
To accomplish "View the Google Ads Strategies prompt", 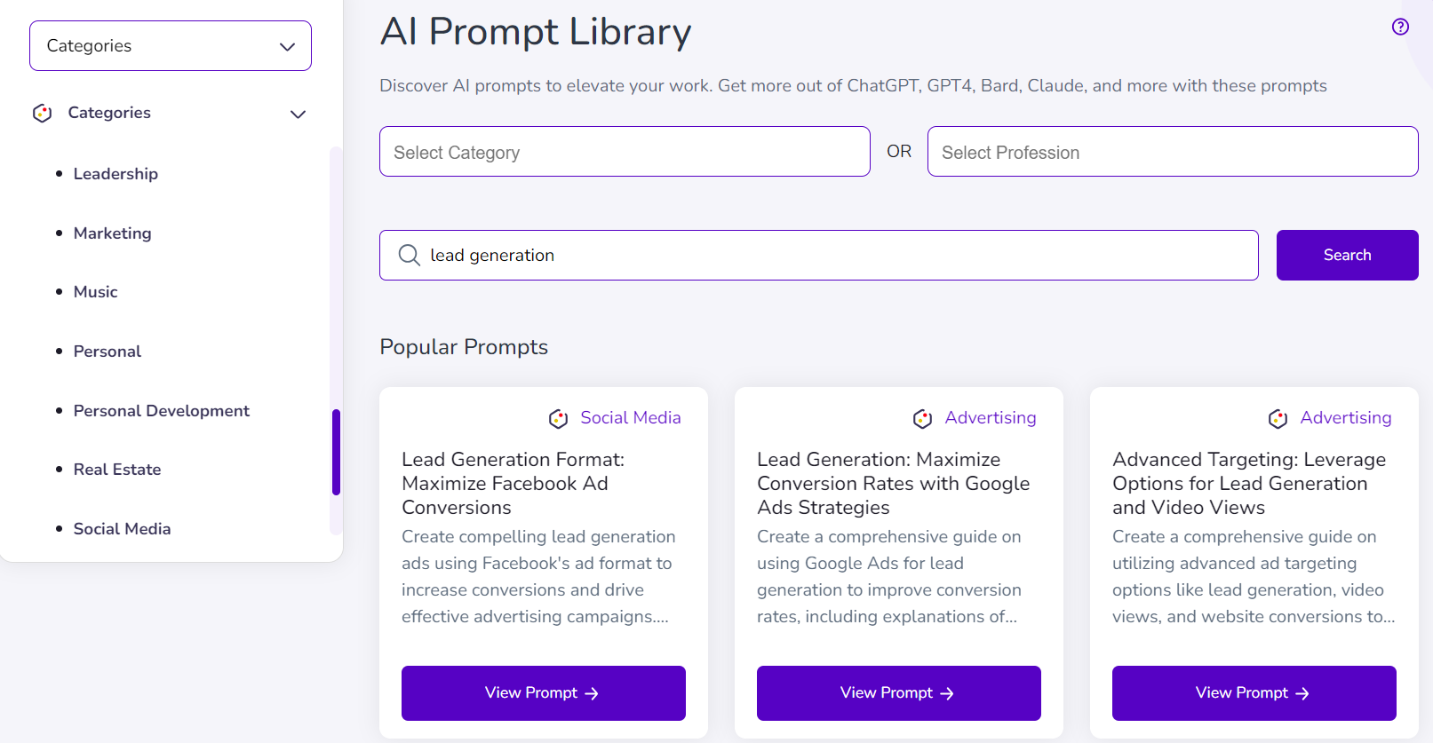I will (899, 693).
